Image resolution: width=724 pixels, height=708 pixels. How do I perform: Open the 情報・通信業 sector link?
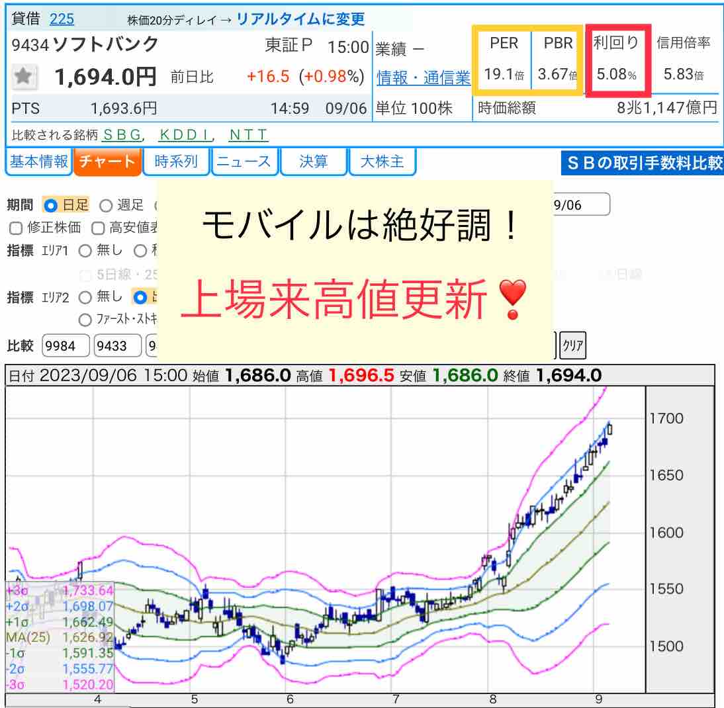[424, 77]
